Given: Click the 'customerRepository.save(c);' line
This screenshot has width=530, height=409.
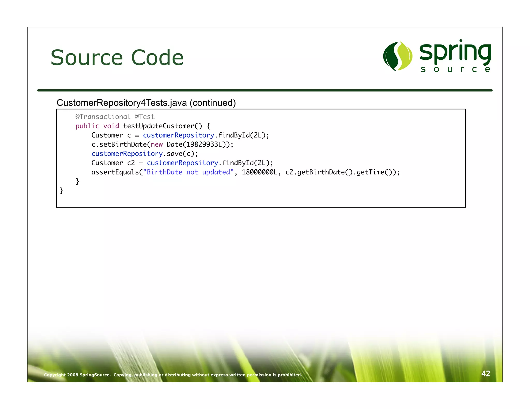Looking at the screenshot, I should tap(145, 154).
